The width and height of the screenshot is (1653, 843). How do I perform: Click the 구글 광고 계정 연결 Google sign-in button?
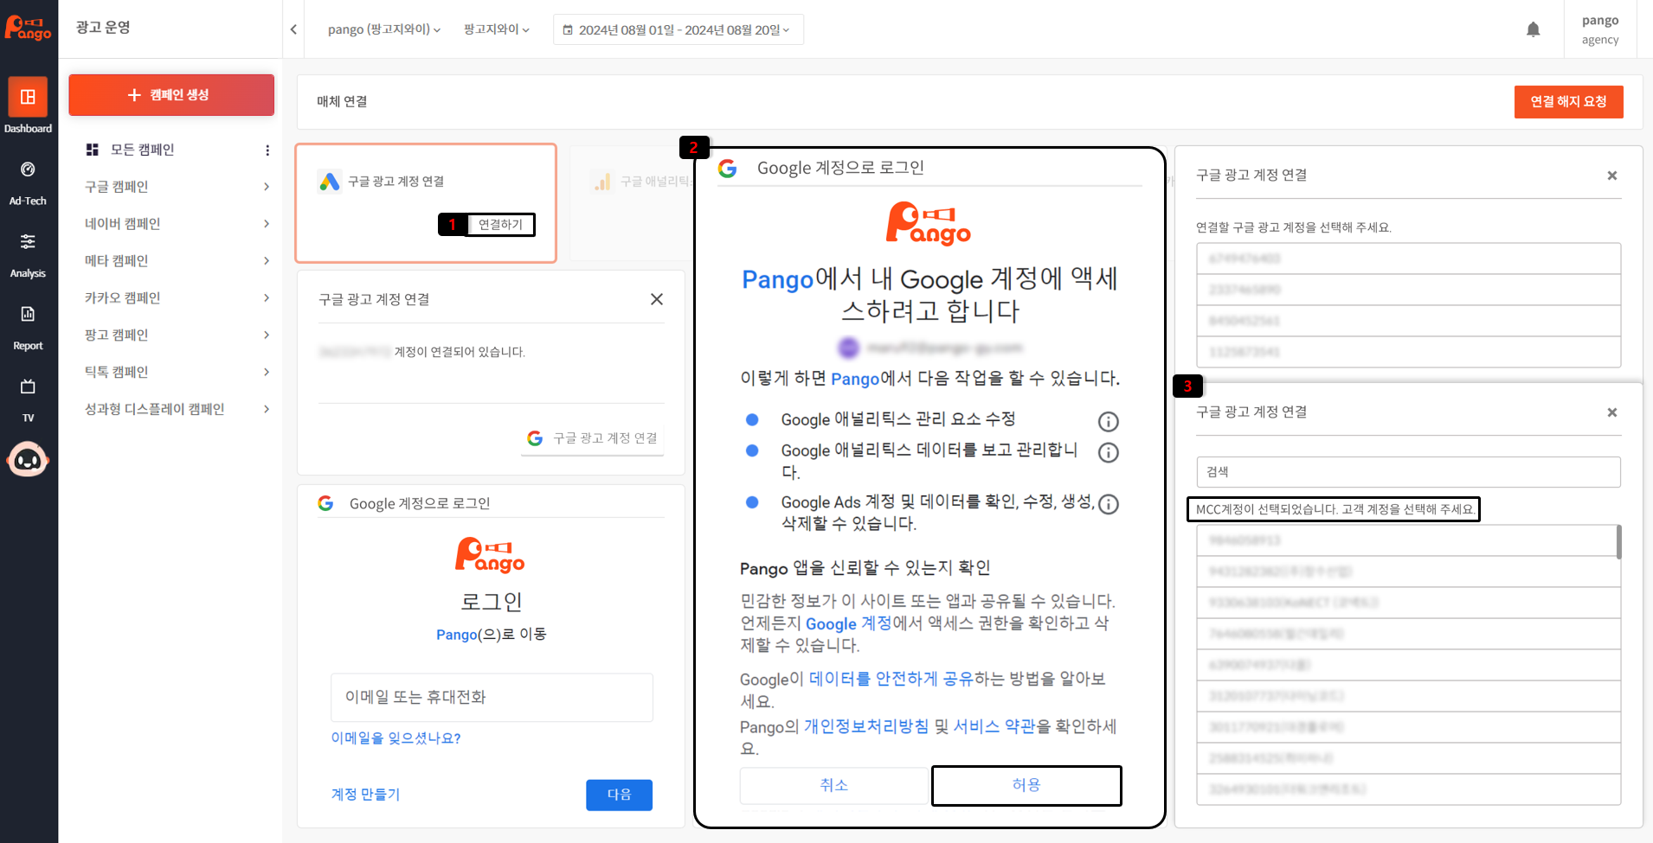tap(594, 438)
